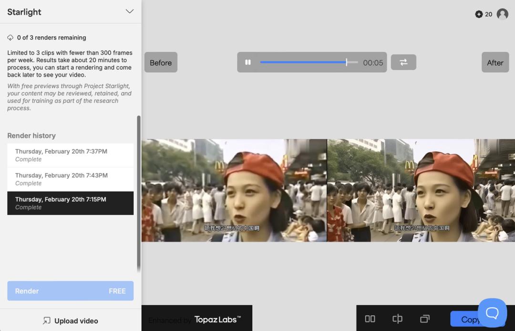The image size is (515, 331).
Task: Collapse the Starlight panel chevron
Action: click(129, 11)
